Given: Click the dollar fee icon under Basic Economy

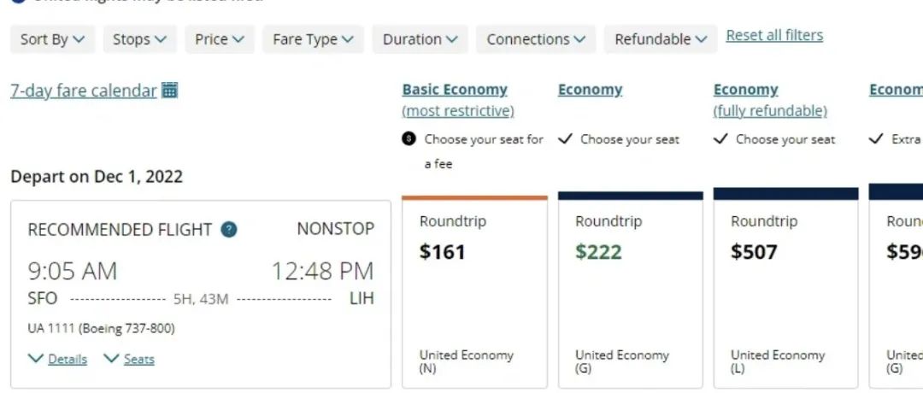Looking at the screenshot, I should coord(409,139).
